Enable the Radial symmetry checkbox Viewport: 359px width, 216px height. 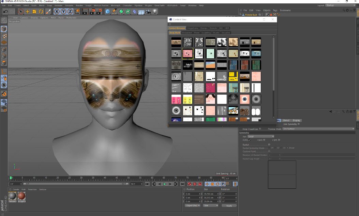[x=269, y=145]
